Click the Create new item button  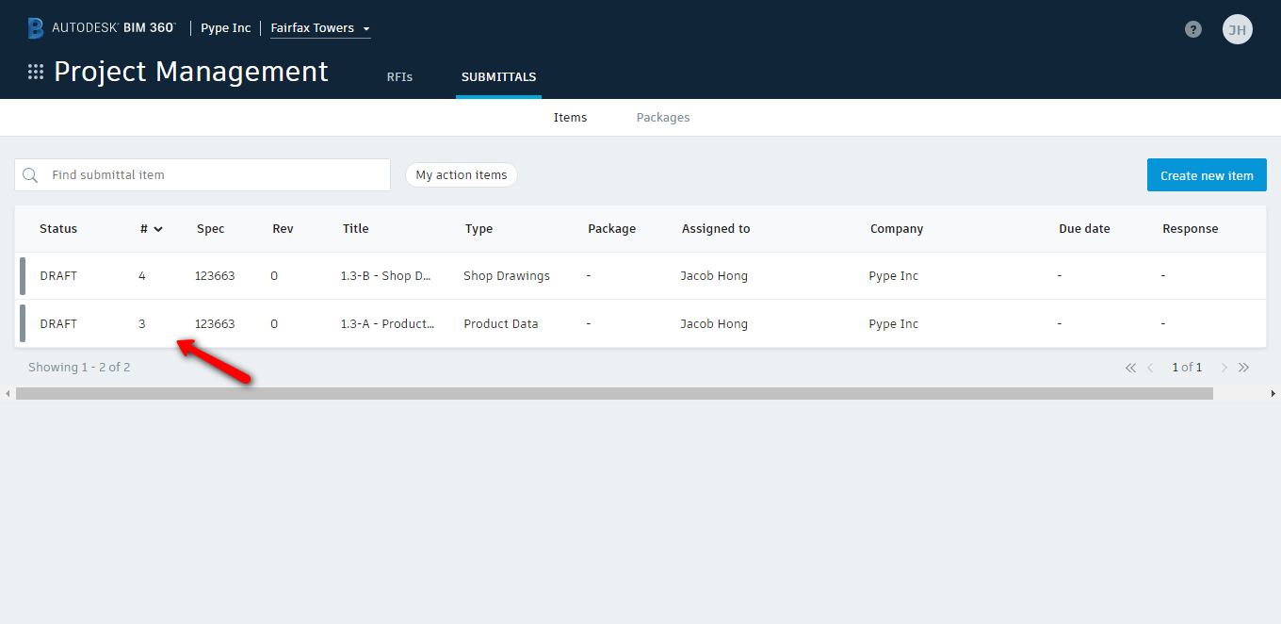1207,175
